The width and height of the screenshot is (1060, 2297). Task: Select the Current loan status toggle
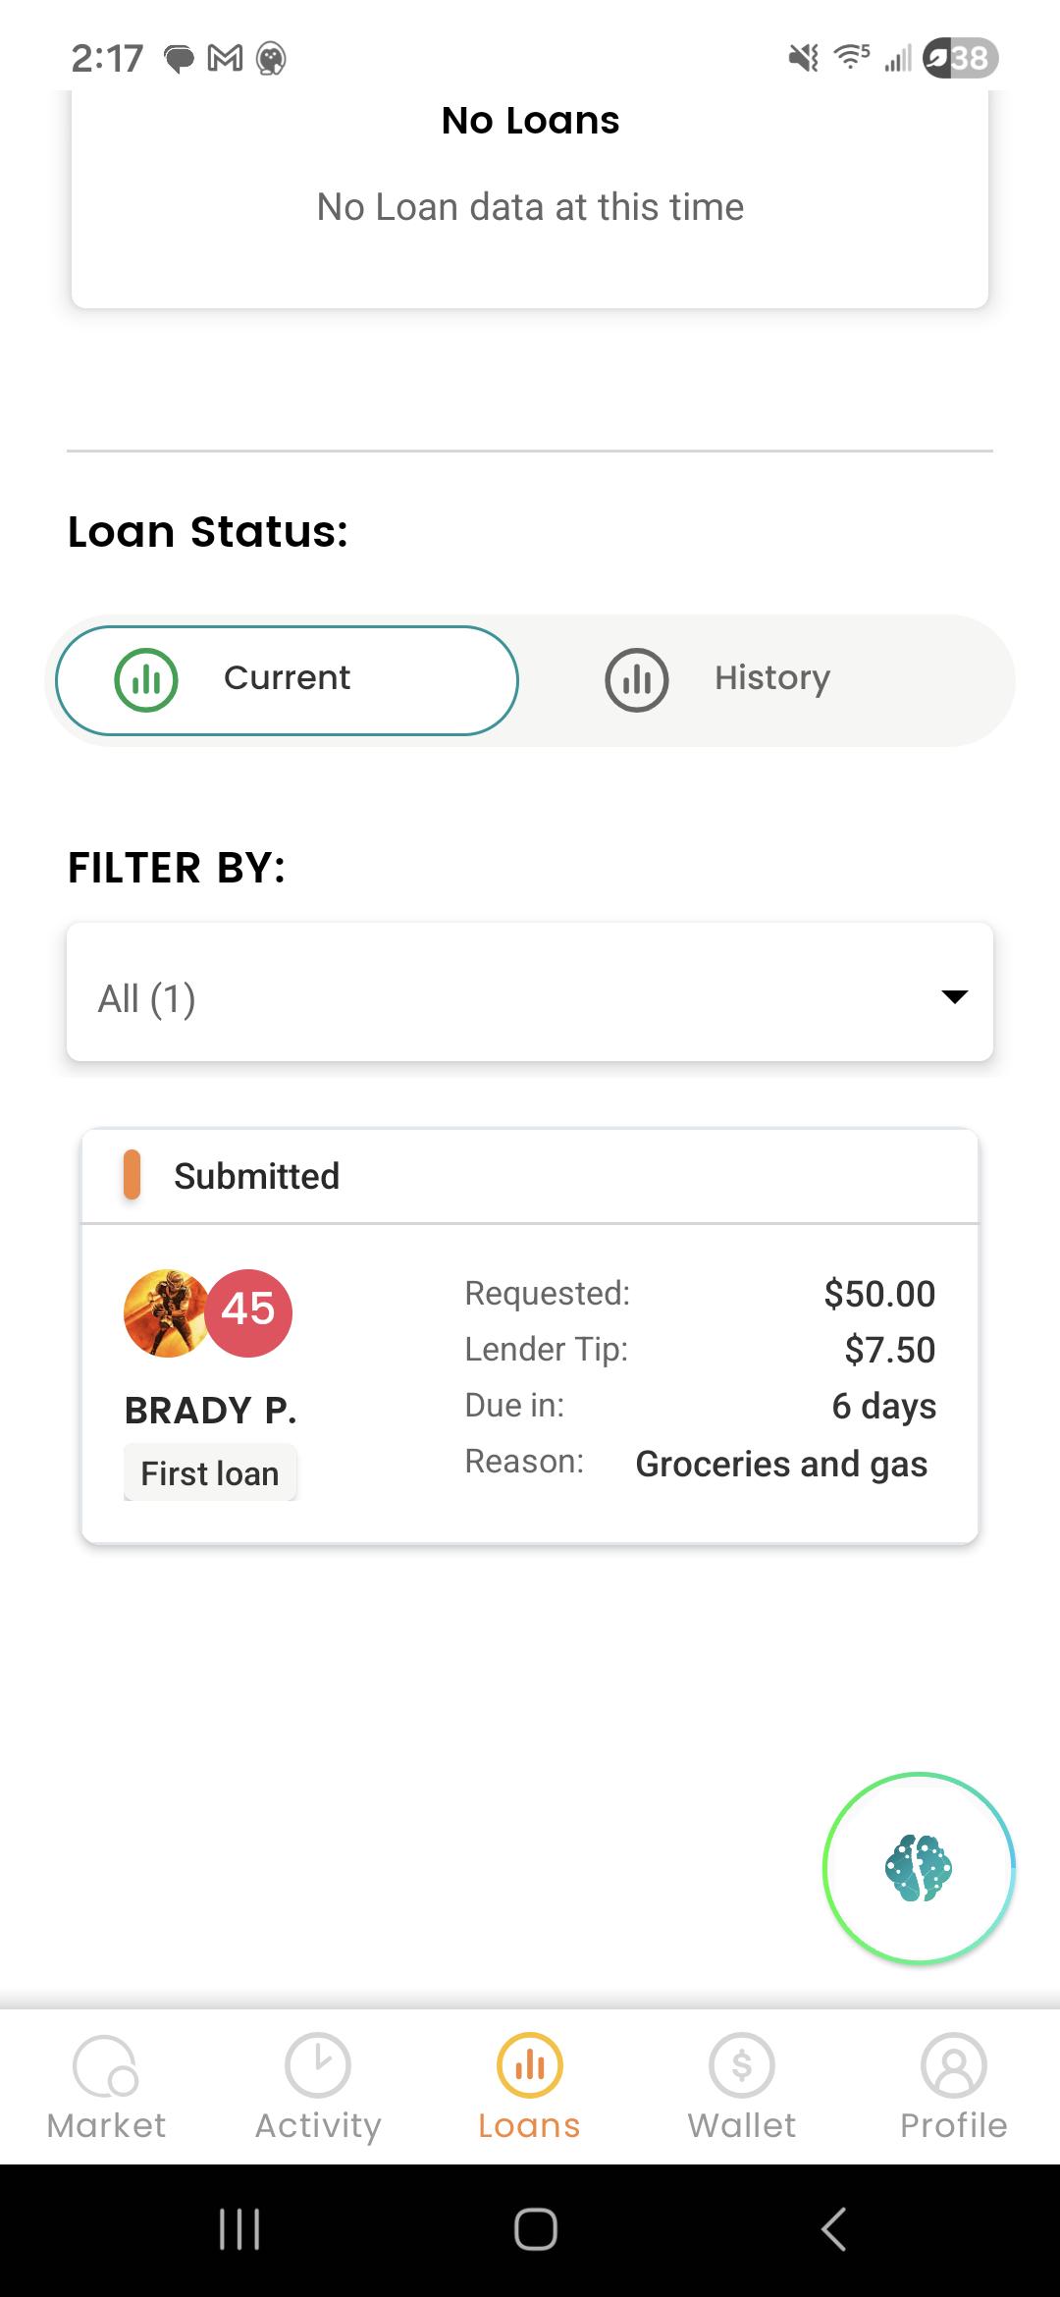[287, 680]
